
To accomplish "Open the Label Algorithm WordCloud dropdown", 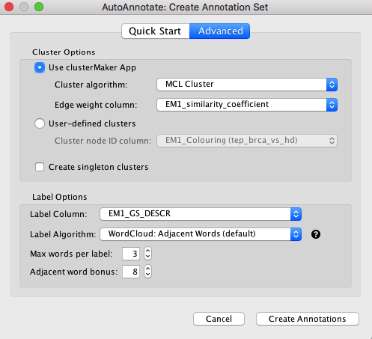I will click(x=201, y=234).
